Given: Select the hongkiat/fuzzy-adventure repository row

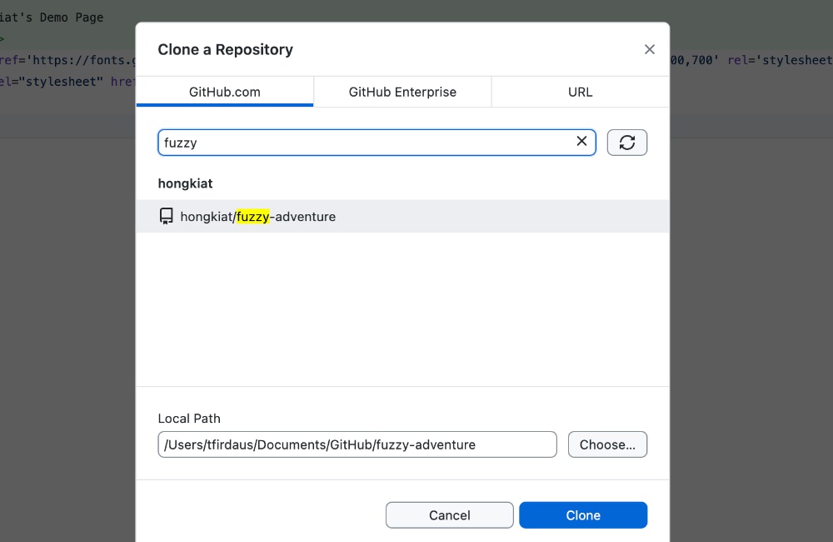Looking at the screenshot, I should [402, 217].
